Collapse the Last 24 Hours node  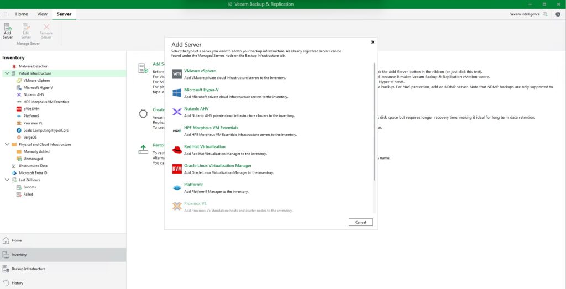[7, 180]
